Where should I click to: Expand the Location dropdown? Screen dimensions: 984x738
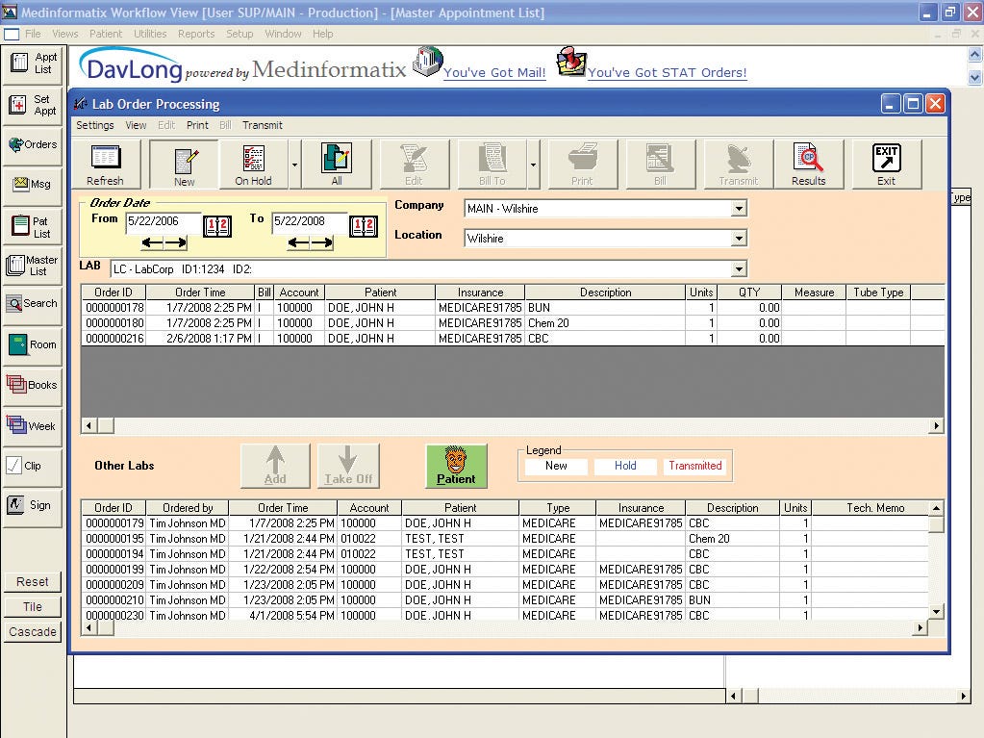click(740, 239)
